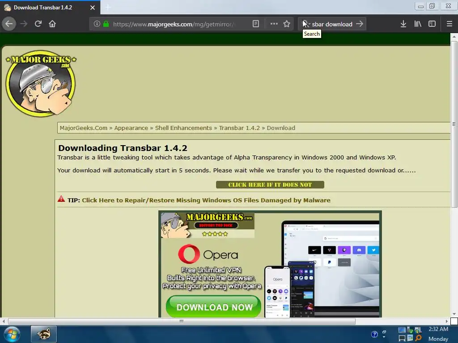Click the vertical scrollbar down arrow
The height and width of the screenshot is (343, 458).
coord(454,314)
